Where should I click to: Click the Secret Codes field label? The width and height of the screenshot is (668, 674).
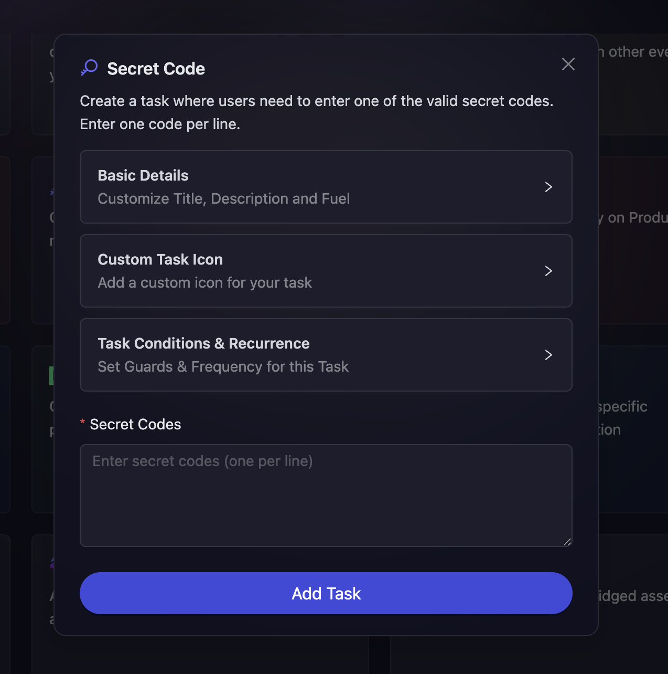click(x=135, y=424)
